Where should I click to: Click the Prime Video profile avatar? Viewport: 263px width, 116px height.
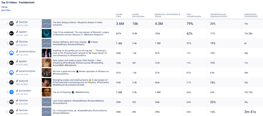(x=11, y=92)
